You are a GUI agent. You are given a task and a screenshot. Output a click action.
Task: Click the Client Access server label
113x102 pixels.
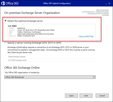pyautogui.click(x=17, y=57)
